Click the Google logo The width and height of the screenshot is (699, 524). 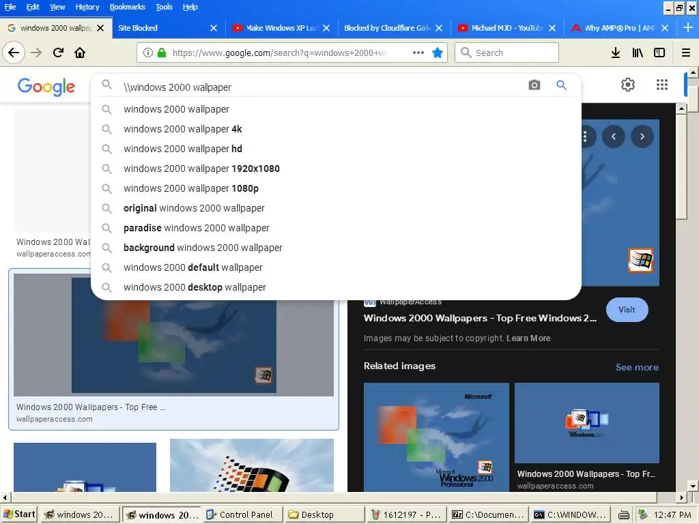[46, 87]
